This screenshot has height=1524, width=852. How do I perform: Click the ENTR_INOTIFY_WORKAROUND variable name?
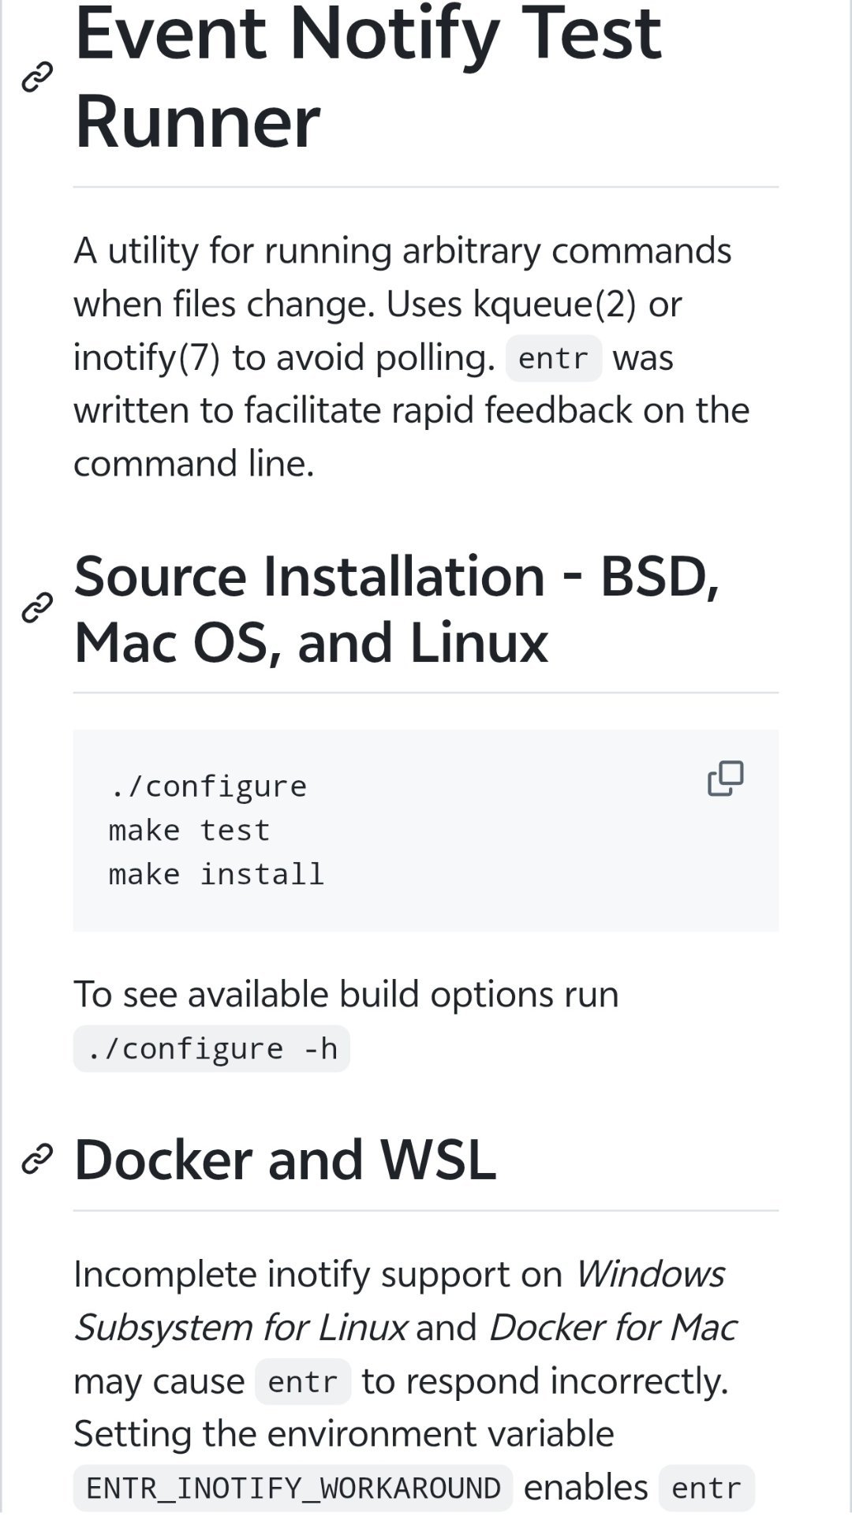[x=293, y=1489]
